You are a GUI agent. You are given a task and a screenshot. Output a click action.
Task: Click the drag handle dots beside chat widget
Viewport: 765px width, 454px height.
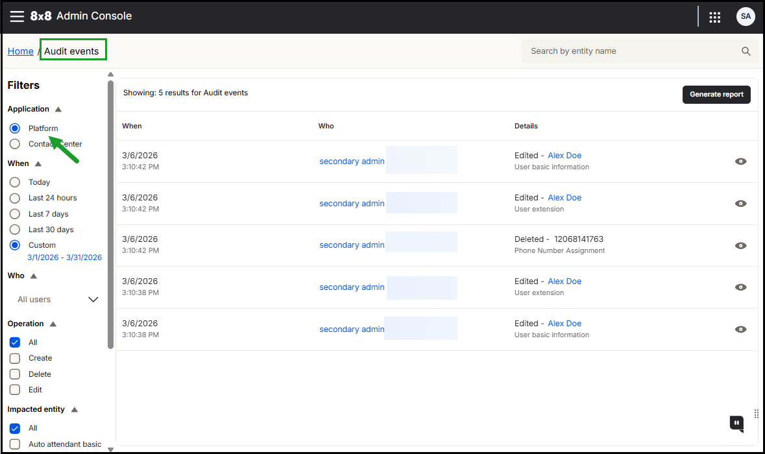756,414
